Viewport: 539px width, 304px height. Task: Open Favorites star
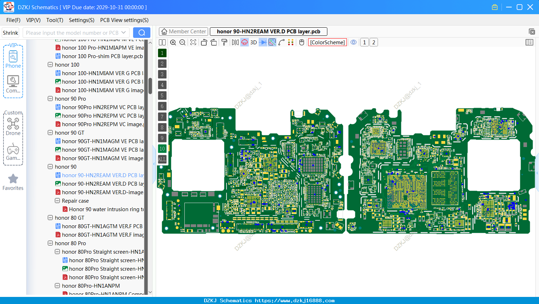tap(13, 182)
